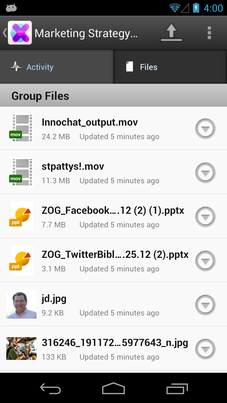Show options for ZOG_TwitterBibl pptx file
This screenshot has height=403, width=227.
click(x=205, y=261)
